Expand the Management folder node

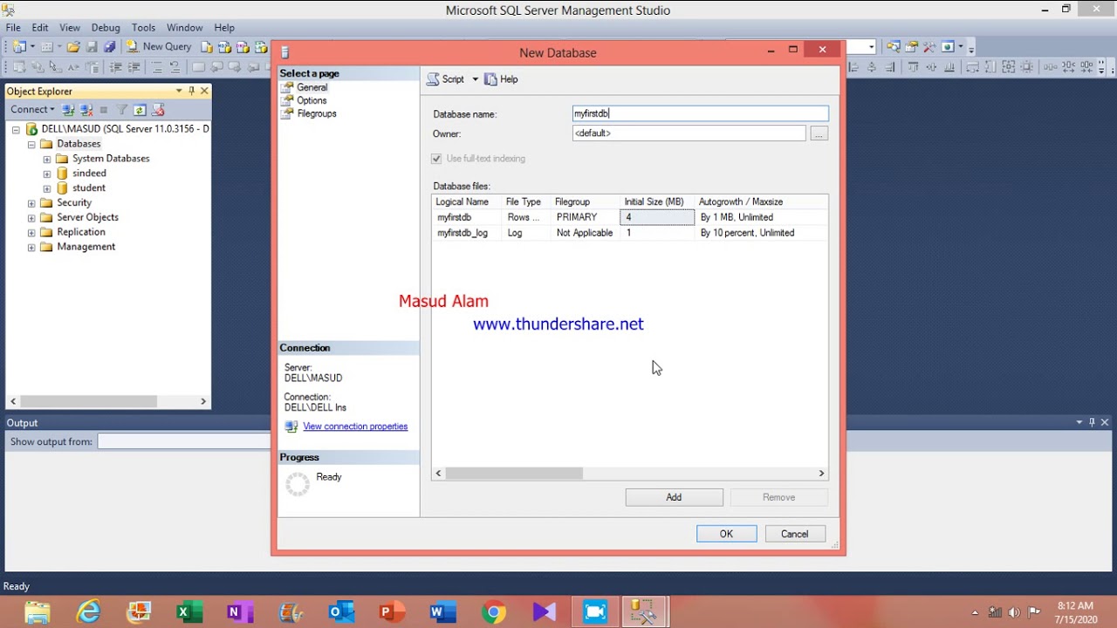pyautogui.click(x=31, y=248)
